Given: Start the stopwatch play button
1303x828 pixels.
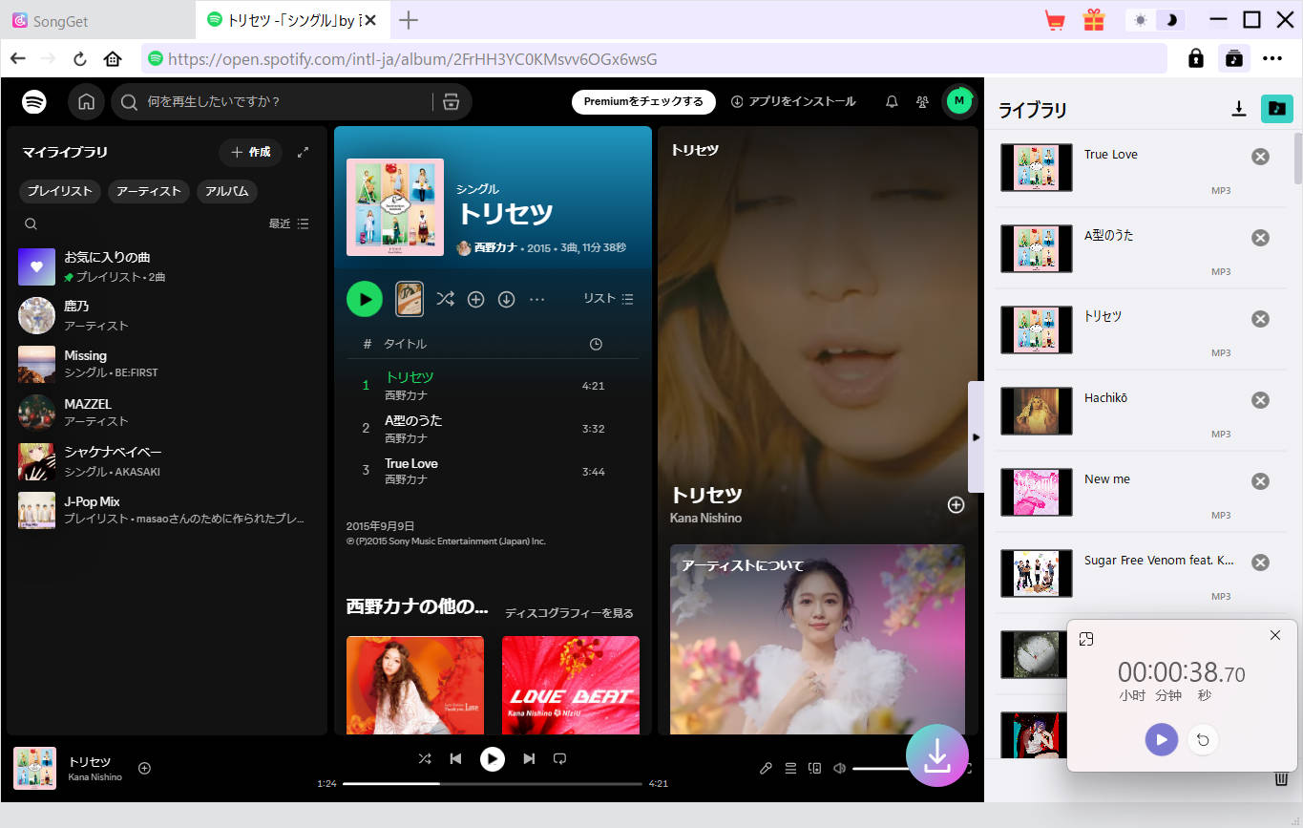Looking at the screenshot, I should pyautogui.click(x=1162, y=739).
